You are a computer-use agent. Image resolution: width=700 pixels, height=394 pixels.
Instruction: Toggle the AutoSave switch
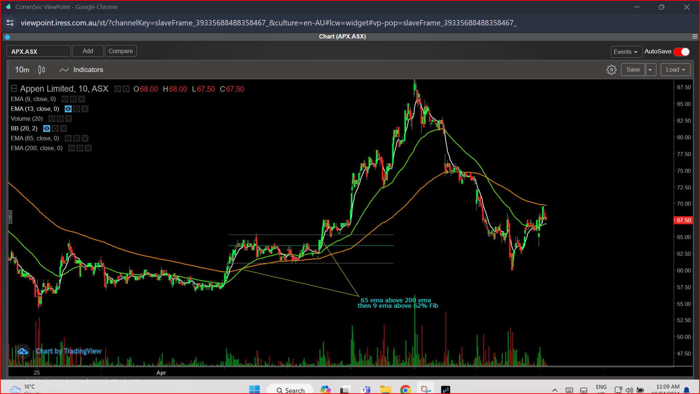point(681,52)
